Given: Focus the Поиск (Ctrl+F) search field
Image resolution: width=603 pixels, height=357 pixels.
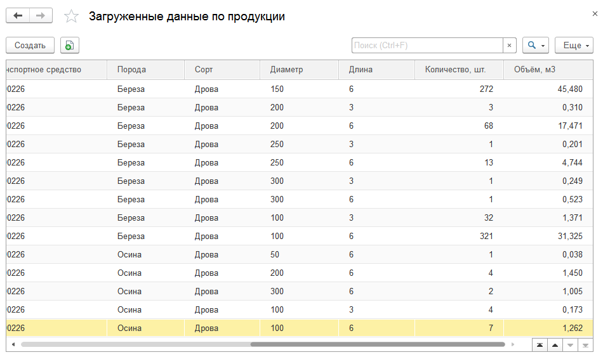Looking at the screenshot, I should [x=427, y=46].
